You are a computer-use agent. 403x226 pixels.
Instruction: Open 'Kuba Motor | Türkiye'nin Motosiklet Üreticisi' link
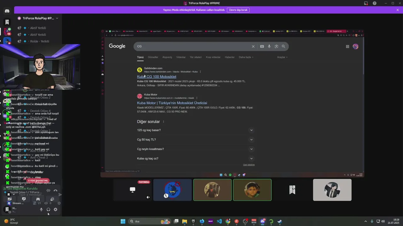172,103
